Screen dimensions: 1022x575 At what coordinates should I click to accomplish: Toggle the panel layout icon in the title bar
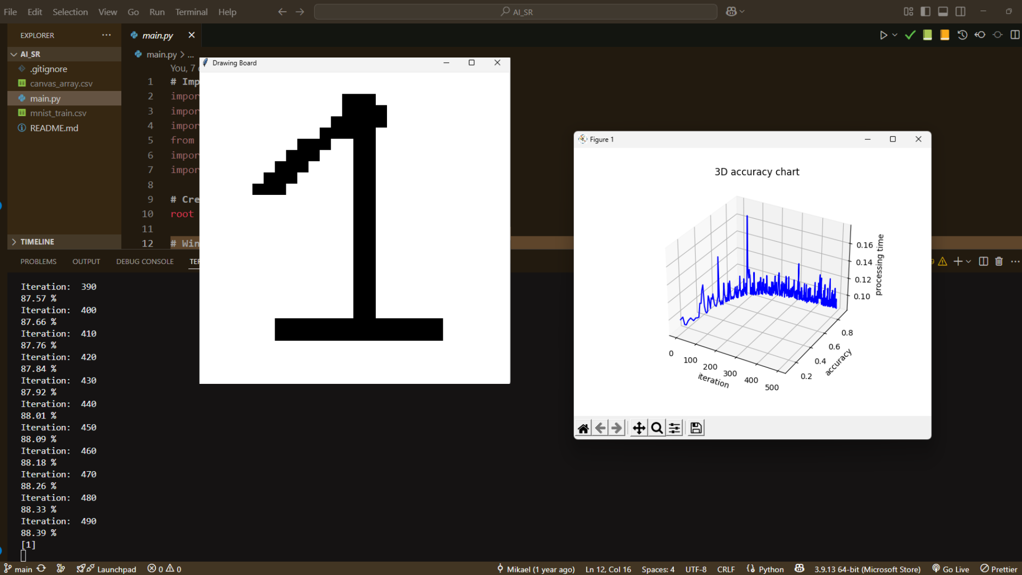click(943, 11)
